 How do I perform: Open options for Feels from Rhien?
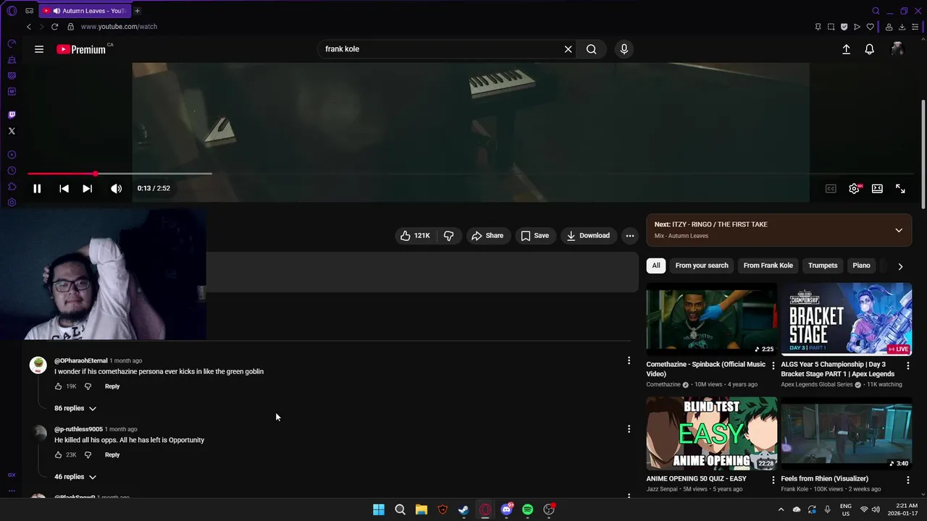point(907,480)
